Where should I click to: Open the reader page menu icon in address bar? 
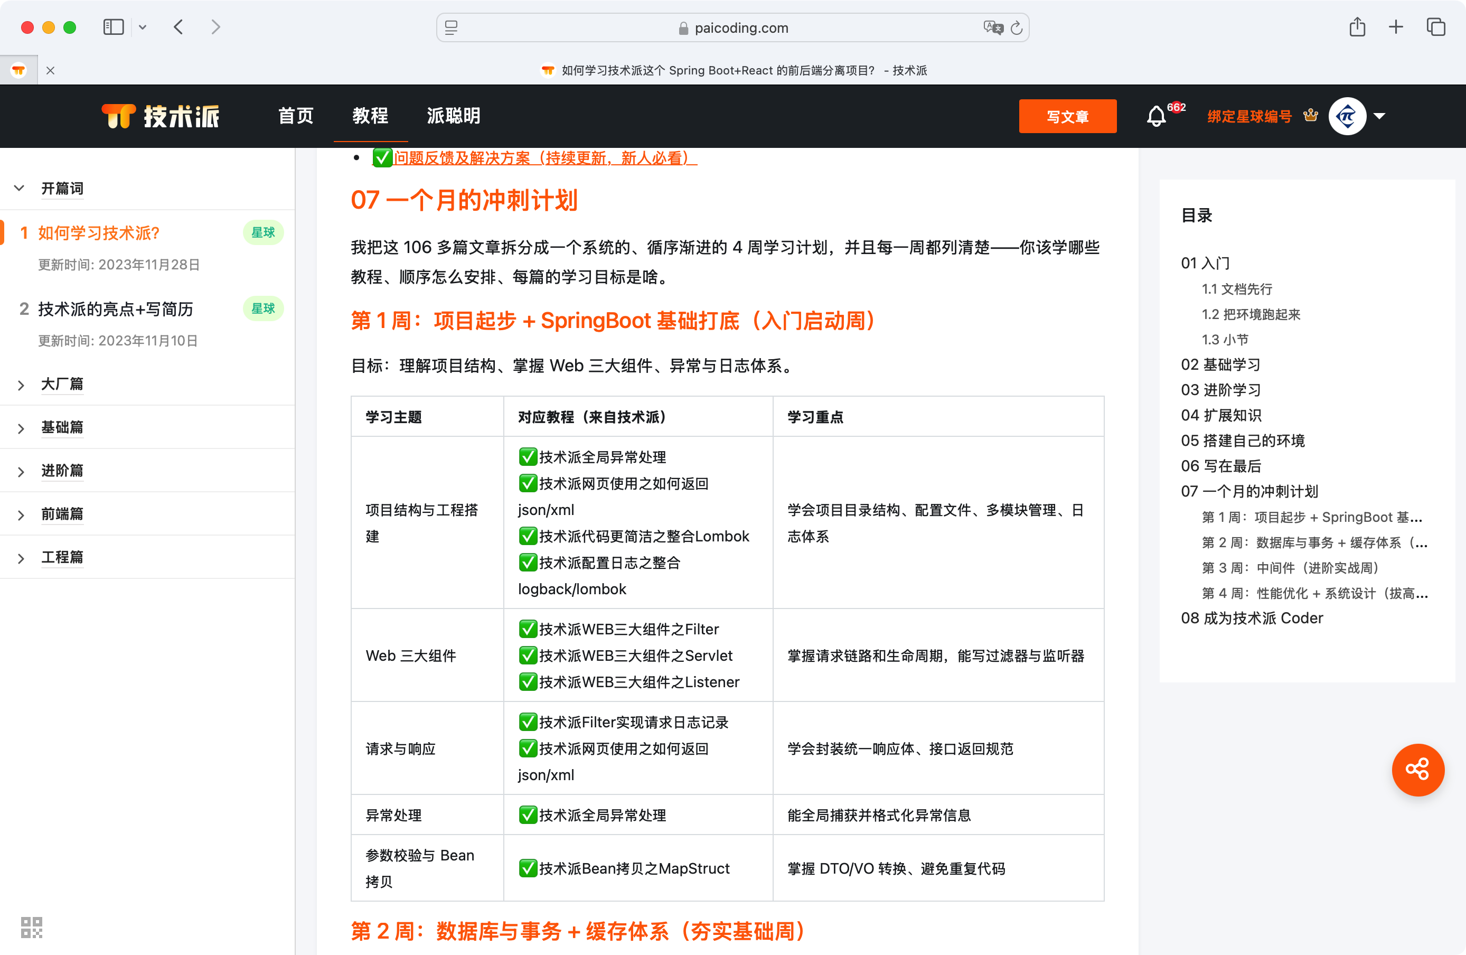[452, 27]
